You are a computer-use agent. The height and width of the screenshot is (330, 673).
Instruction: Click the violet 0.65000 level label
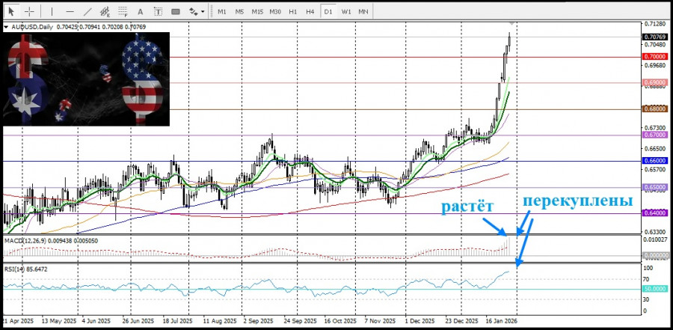coord(654,187)
